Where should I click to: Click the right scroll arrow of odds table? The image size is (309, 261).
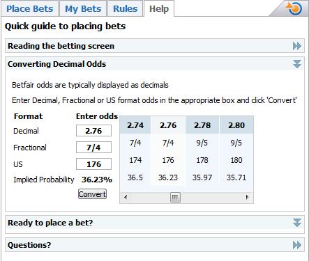pyautogui.click(x=247, y=198)
